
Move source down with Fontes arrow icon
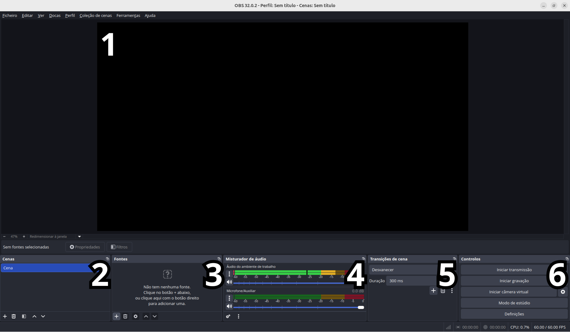tap(155, 316)
